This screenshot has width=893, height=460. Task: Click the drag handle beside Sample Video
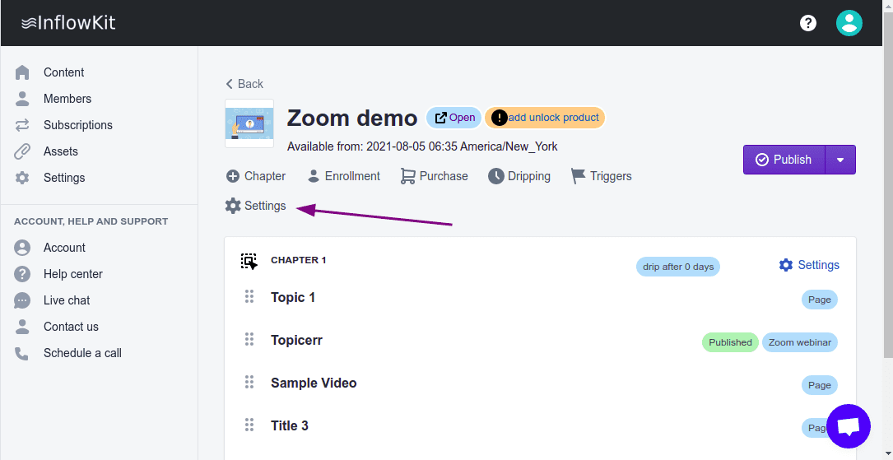249,383
